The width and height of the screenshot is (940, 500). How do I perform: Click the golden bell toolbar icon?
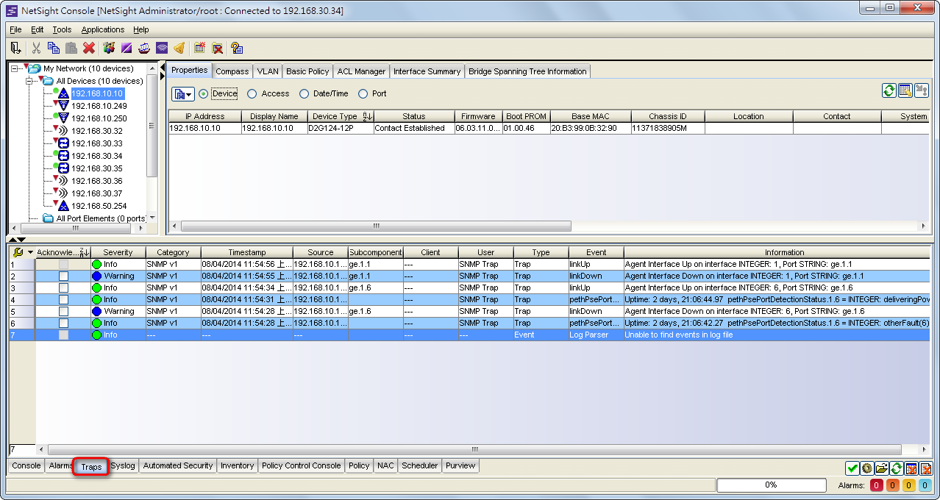179,48
